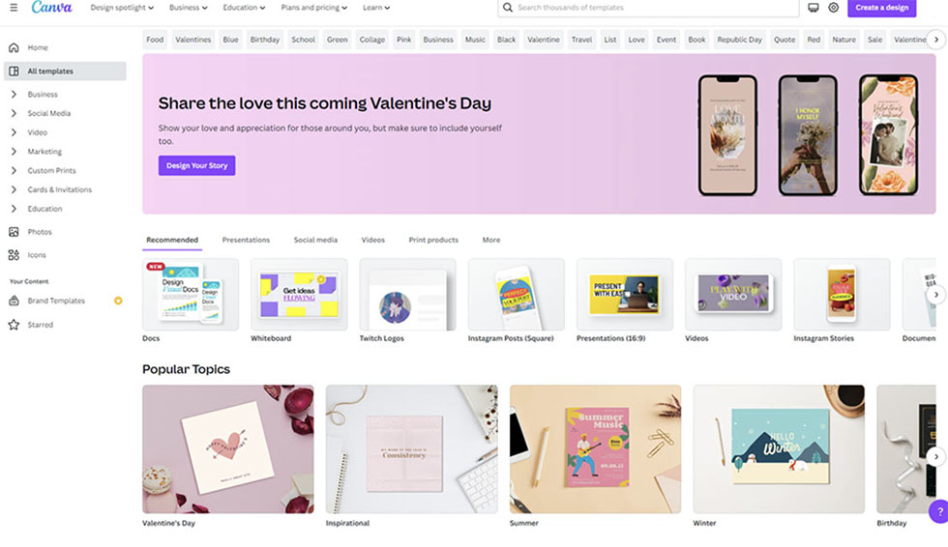This screenshot has width=948, height=547.
Task: Expand the Cards & Invitations category
Action: (x=59, y=189)
